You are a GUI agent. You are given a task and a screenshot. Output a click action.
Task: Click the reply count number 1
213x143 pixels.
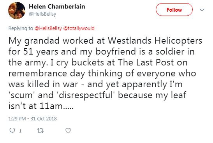(20, 131)
